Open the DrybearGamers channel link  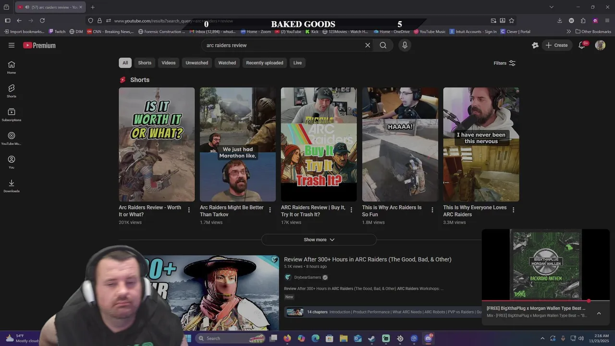point(307,277)
